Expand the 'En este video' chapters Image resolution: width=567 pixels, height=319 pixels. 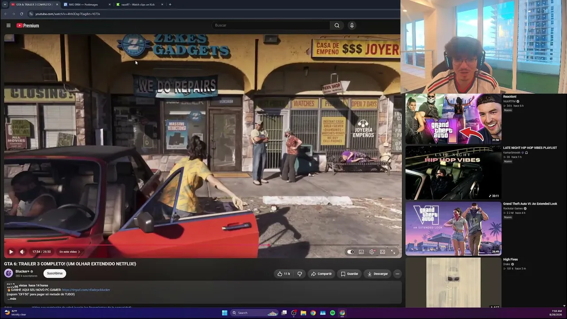[70, 252]
